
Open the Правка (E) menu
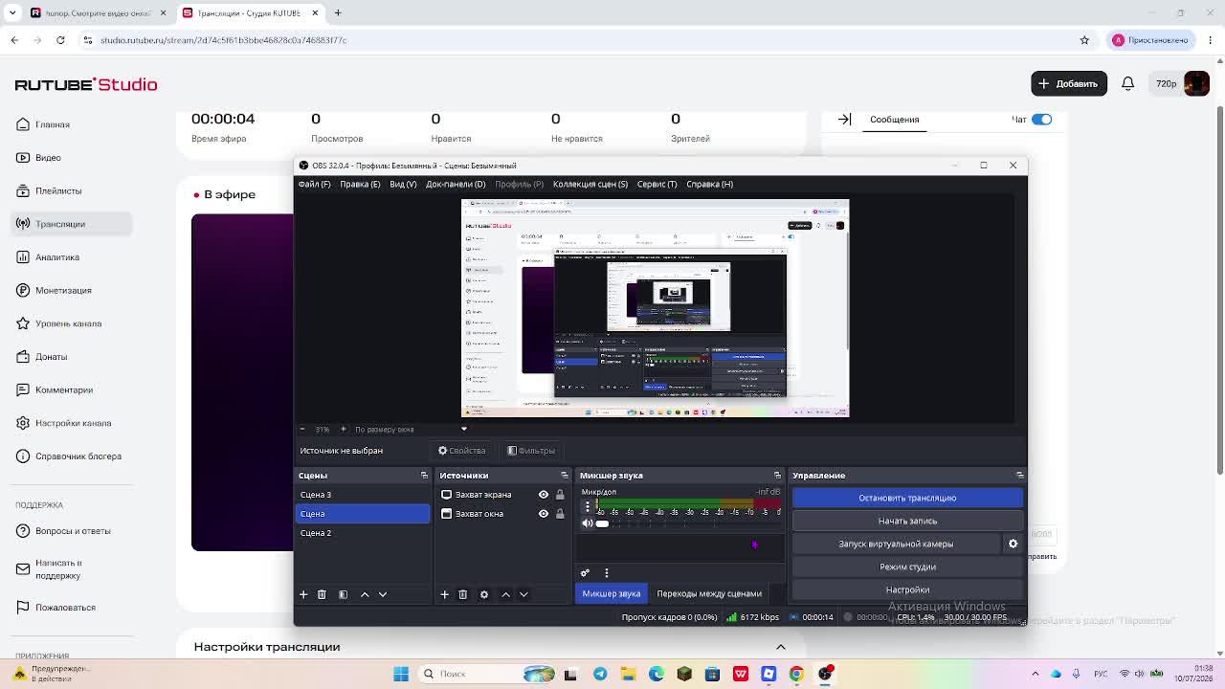coord(360,184)
